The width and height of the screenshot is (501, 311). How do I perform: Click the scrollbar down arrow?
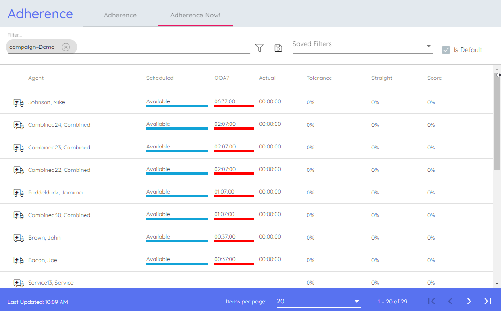(497, 284)
